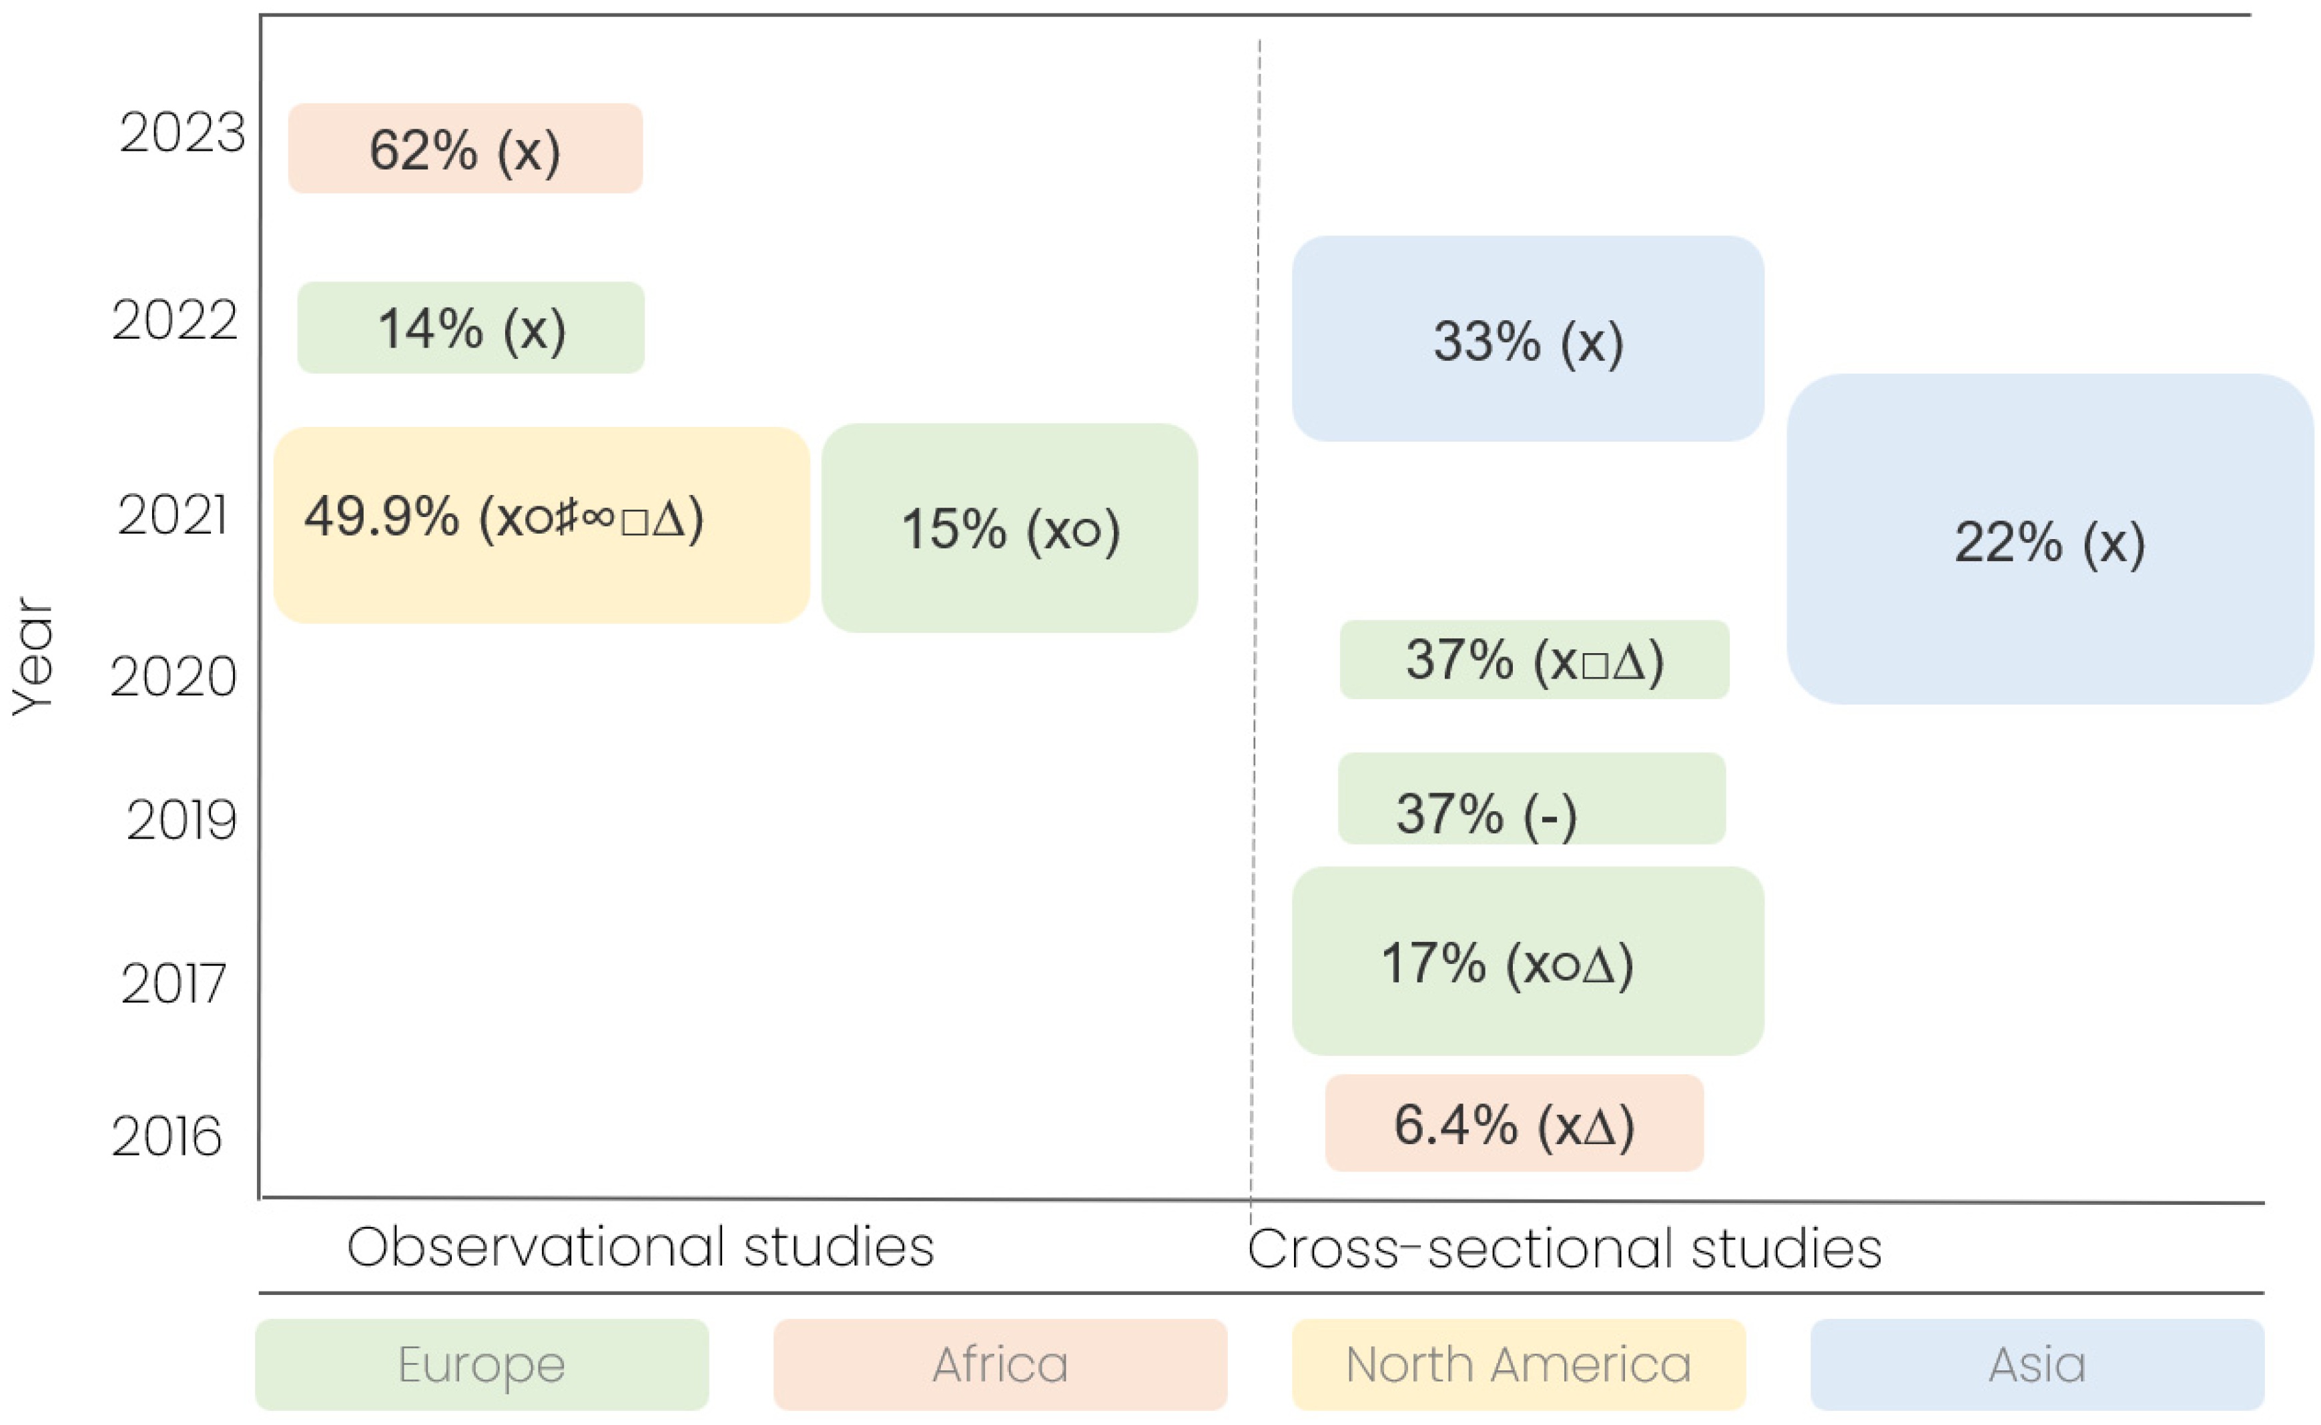Click the Europe legend swatch
The width and height of the screenshot is (2321, 1425).
click(x=482, y=1364)
